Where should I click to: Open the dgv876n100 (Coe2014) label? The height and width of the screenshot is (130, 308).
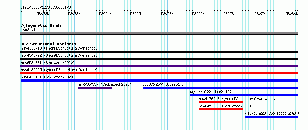click(x=163, y=84)
